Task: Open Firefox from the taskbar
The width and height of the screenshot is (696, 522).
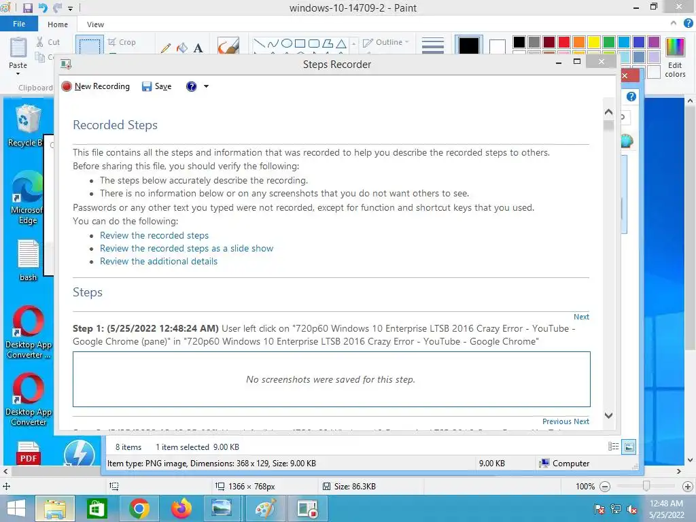Action: [181, 508]
